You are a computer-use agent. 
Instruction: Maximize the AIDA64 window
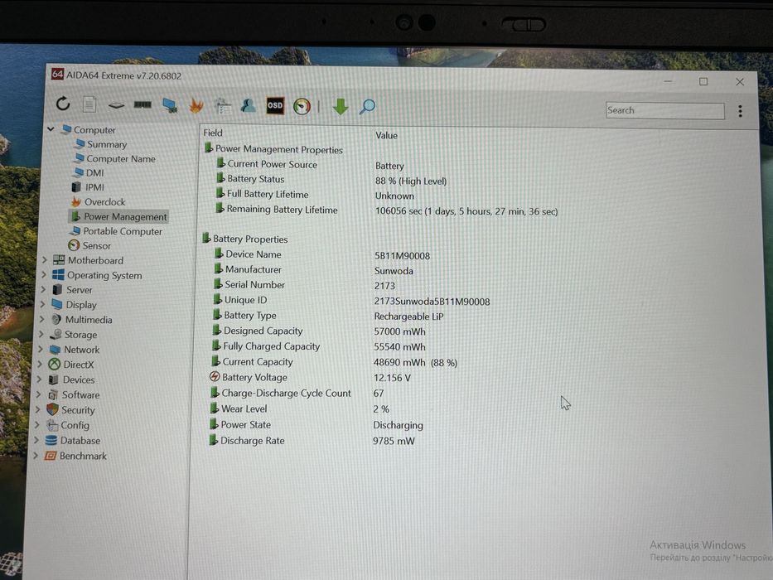click(703, 81)
